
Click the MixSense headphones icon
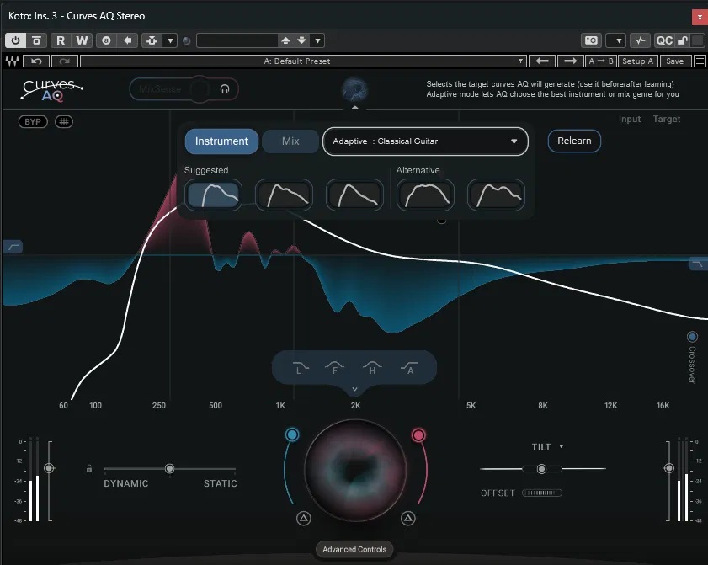(x=225, y=89)
